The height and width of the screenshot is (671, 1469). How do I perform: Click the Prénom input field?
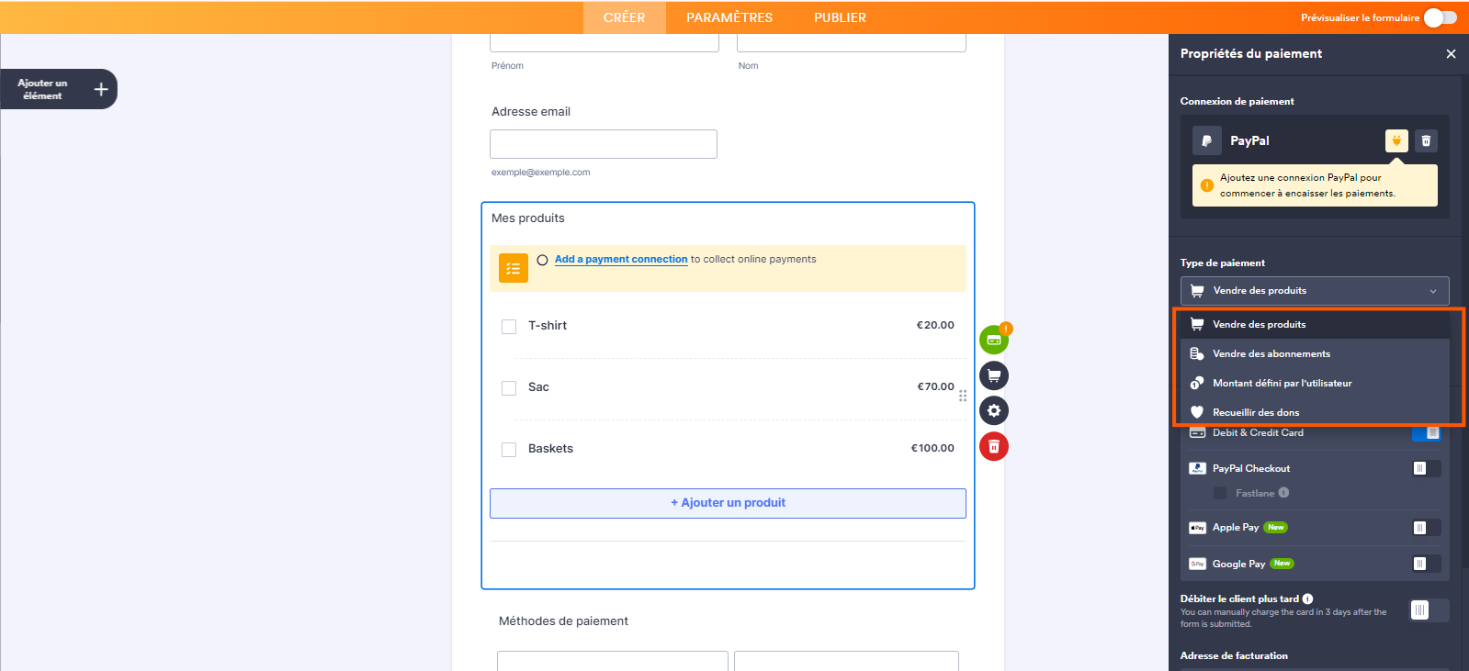coord(605,43)
